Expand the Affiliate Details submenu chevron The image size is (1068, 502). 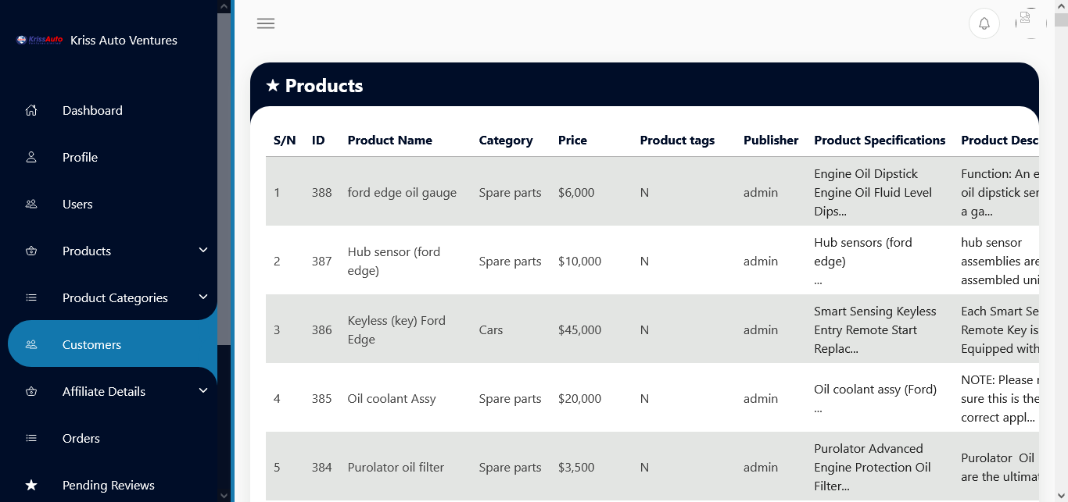[x=203, y=390]
